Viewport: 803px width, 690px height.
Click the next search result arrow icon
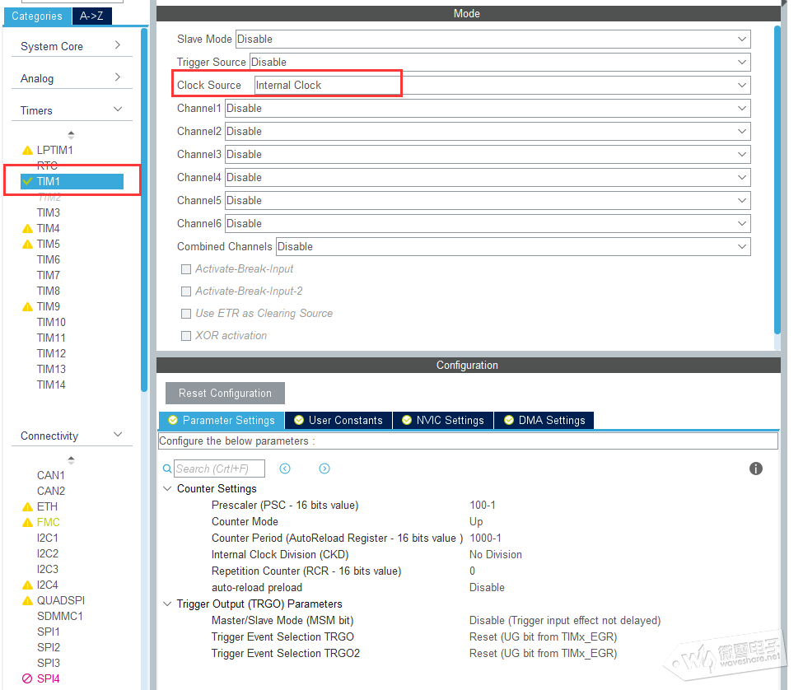point(324,469)
